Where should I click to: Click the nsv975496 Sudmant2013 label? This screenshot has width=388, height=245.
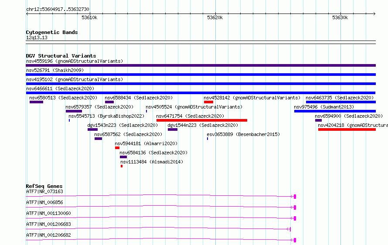(324, 107)
